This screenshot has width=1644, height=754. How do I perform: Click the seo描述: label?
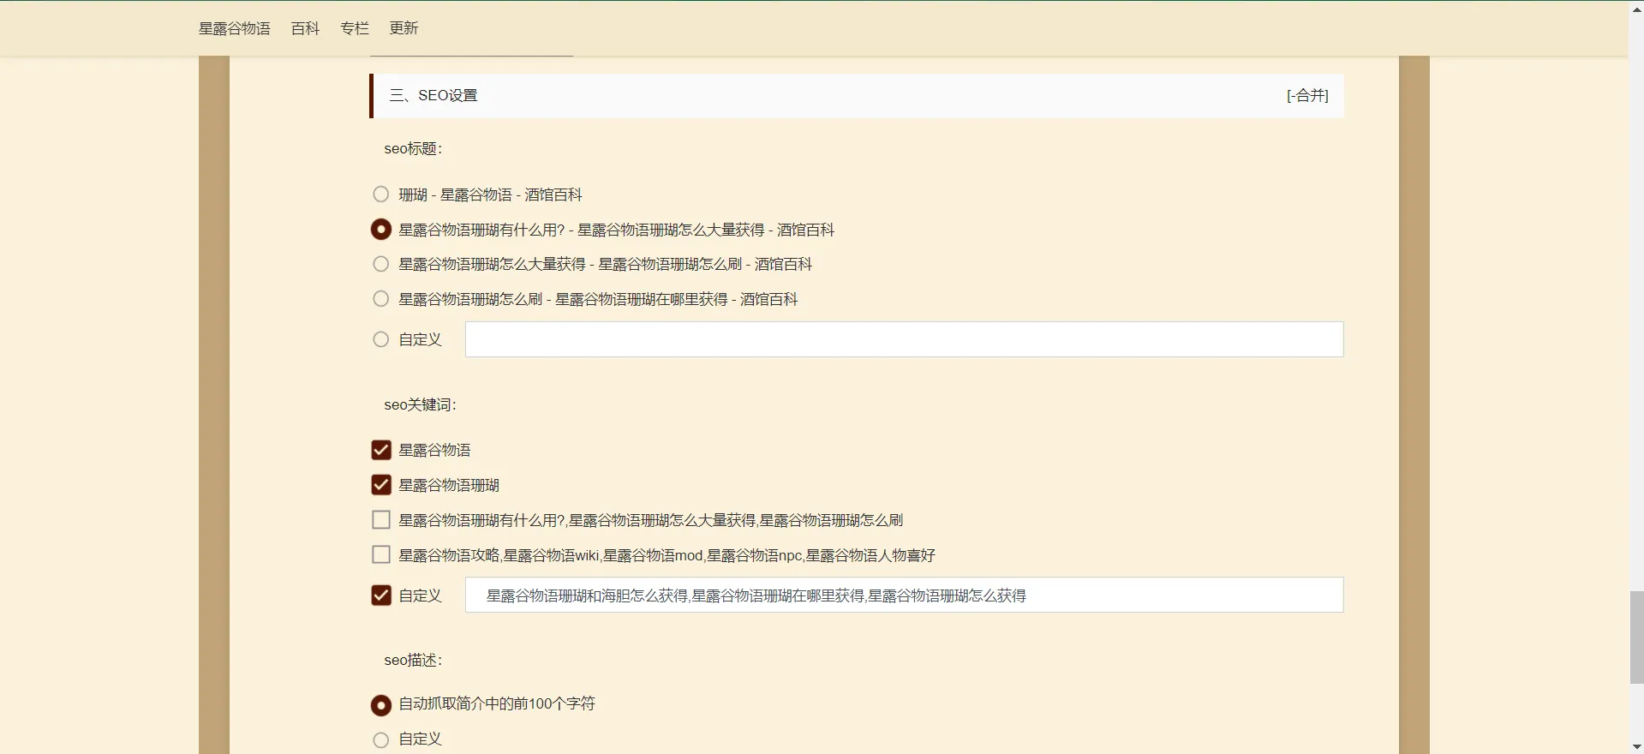(413, 661)
